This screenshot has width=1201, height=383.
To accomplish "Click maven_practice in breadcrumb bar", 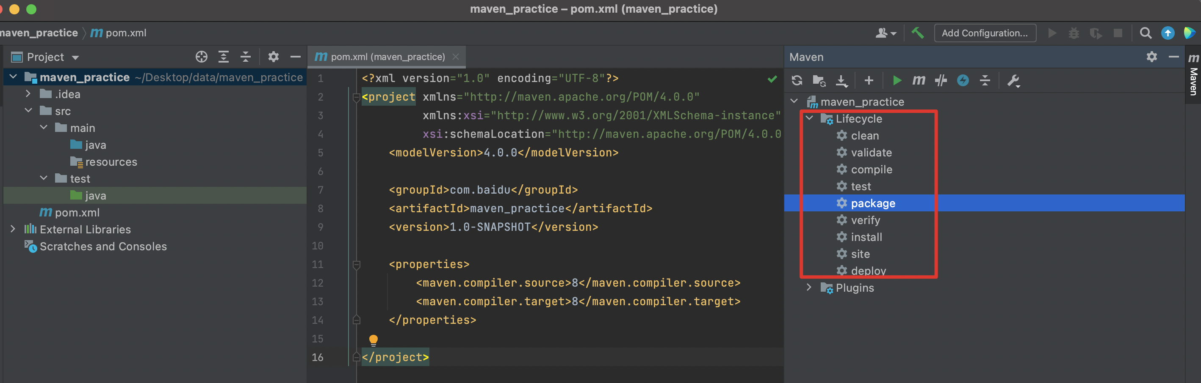I will (39, 33).
